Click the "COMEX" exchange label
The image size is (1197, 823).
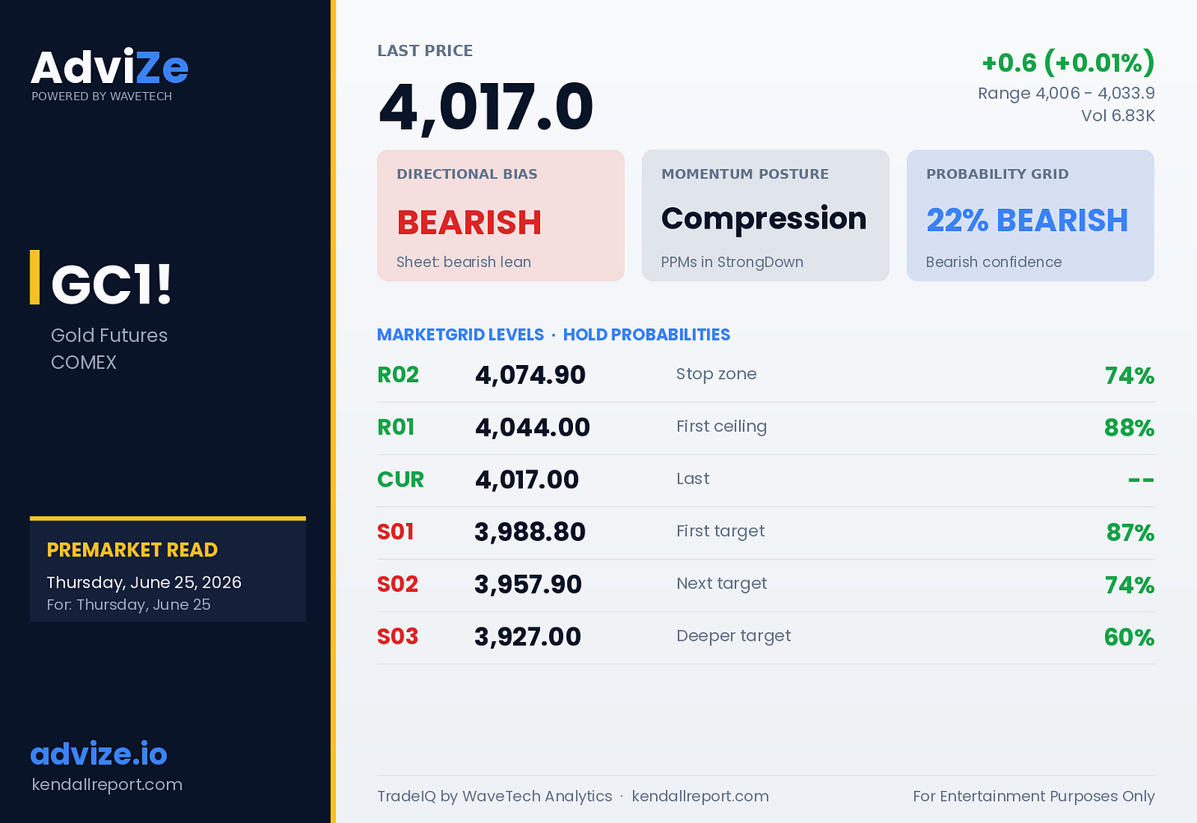click(84, 363)
